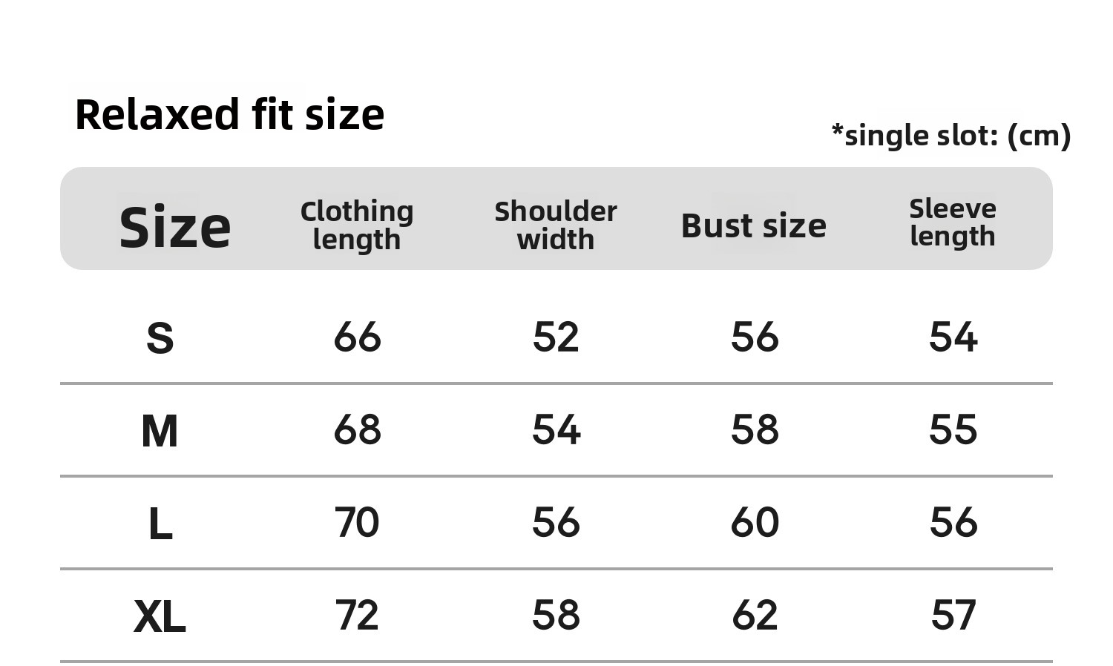1113x666 pixels.
Task: Select bust size value 58 for size M
Action: point(755,430)
